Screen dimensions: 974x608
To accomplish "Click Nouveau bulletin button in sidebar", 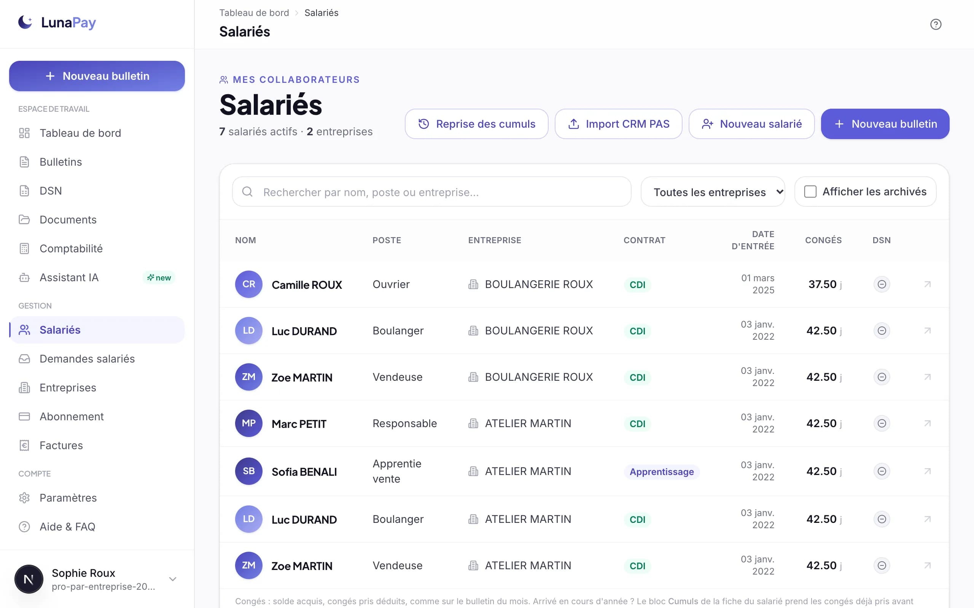I will pyautogui.click(x=97, y=76).
